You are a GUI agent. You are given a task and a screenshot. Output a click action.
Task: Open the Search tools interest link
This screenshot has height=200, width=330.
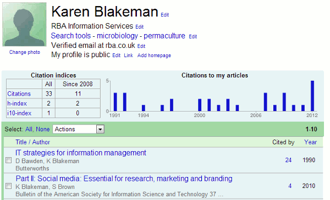pos(71,36)
